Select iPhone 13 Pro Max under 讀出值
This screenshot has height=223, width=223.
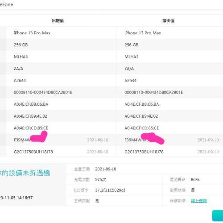click(143, 33)
